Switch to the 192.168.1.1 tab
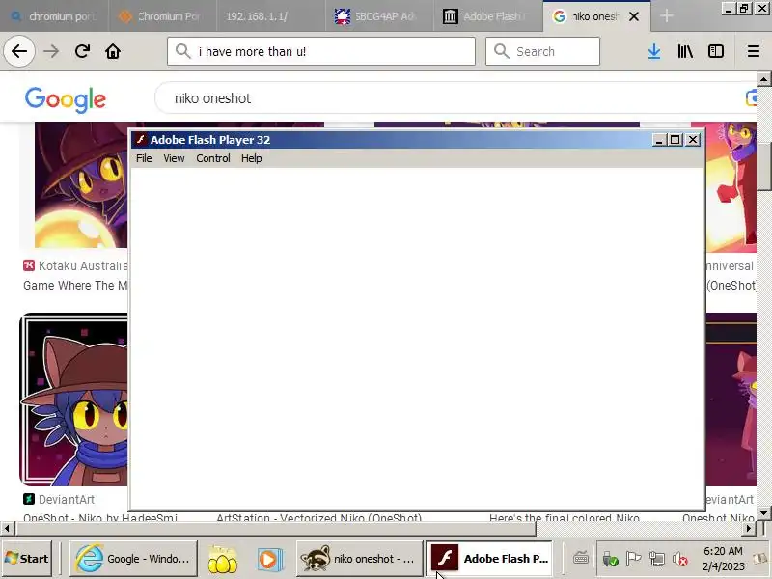The image size is (772, 579). tap(270, 16)
